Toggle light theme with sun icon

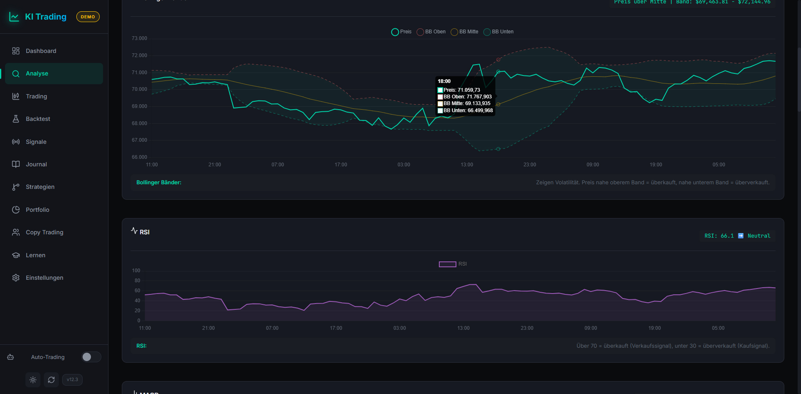point(33,380)
